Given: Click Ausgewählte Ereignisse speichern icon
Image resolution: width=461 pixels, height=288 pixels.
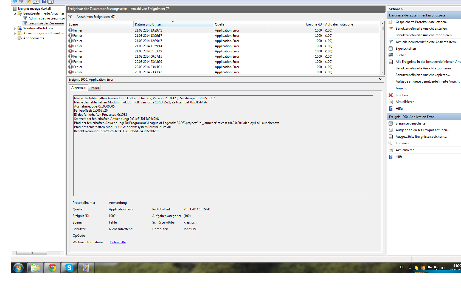Looking at the screenshot, I should coord(391,137).
